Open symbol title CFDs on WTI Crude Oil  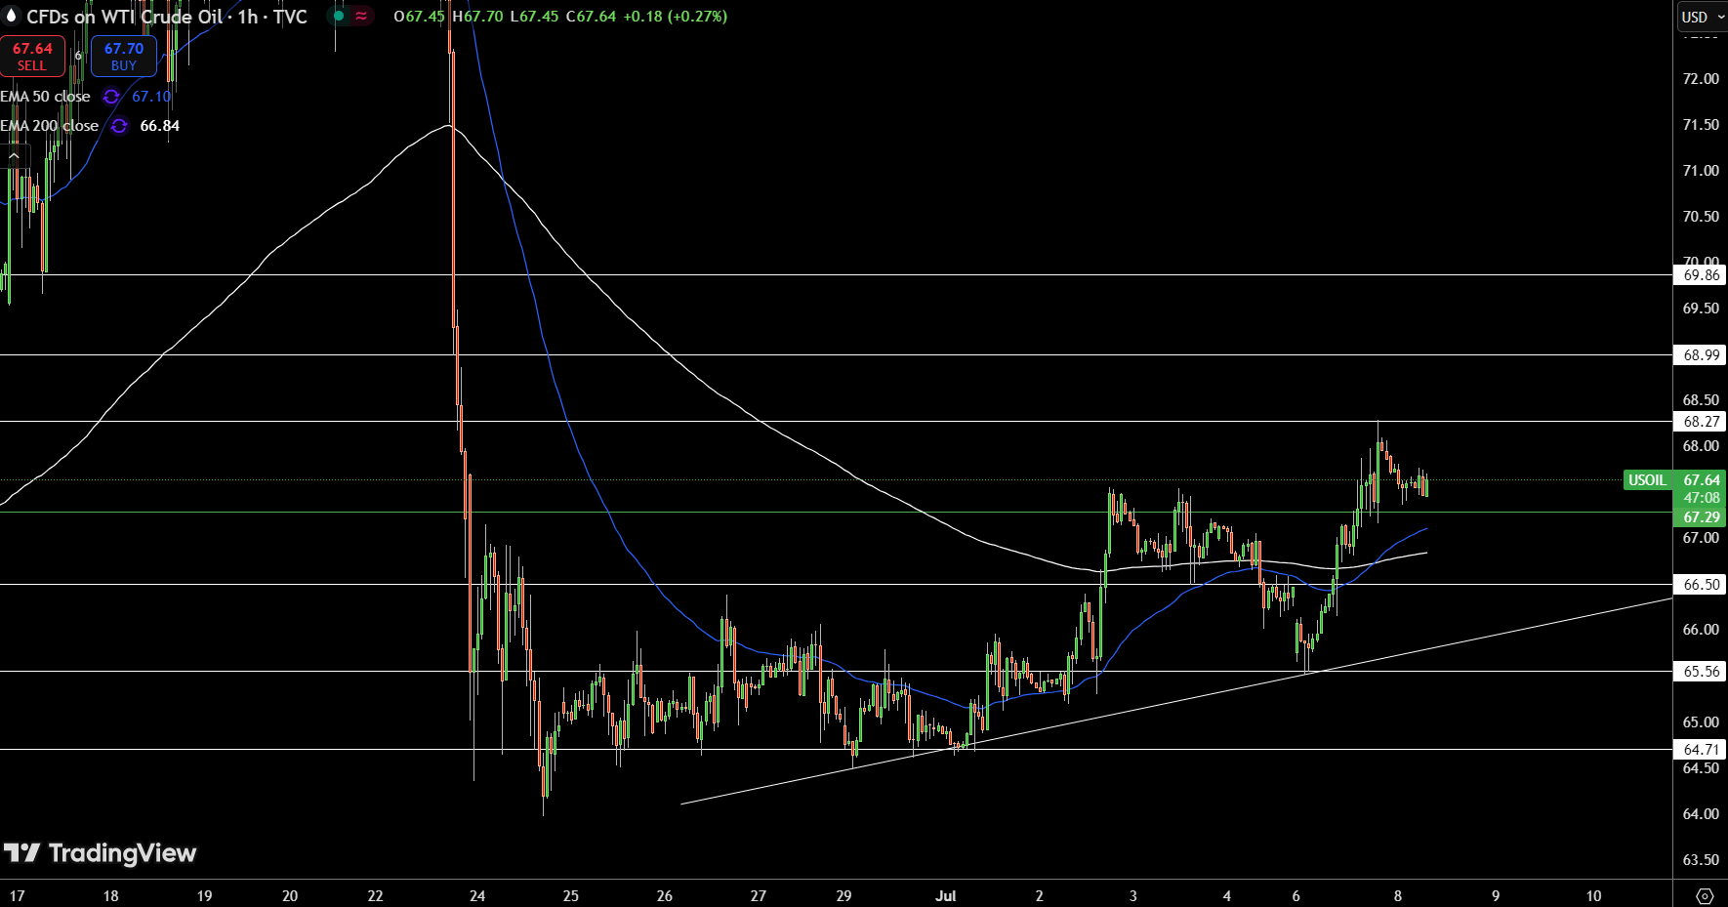coord(167,17)
